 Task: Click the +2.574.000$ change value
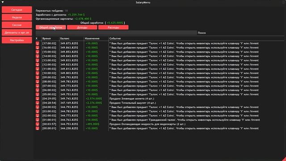(94, 98)
